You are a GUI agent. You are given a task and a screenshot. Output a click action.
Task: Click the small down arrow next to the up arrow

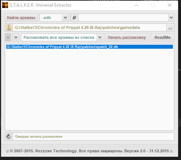(16, 37)
